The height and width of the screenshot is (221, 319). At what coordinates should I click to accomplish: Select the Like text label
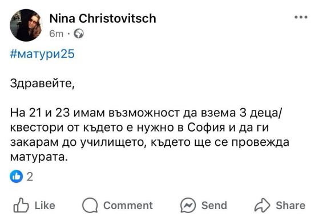coord(45,206)
